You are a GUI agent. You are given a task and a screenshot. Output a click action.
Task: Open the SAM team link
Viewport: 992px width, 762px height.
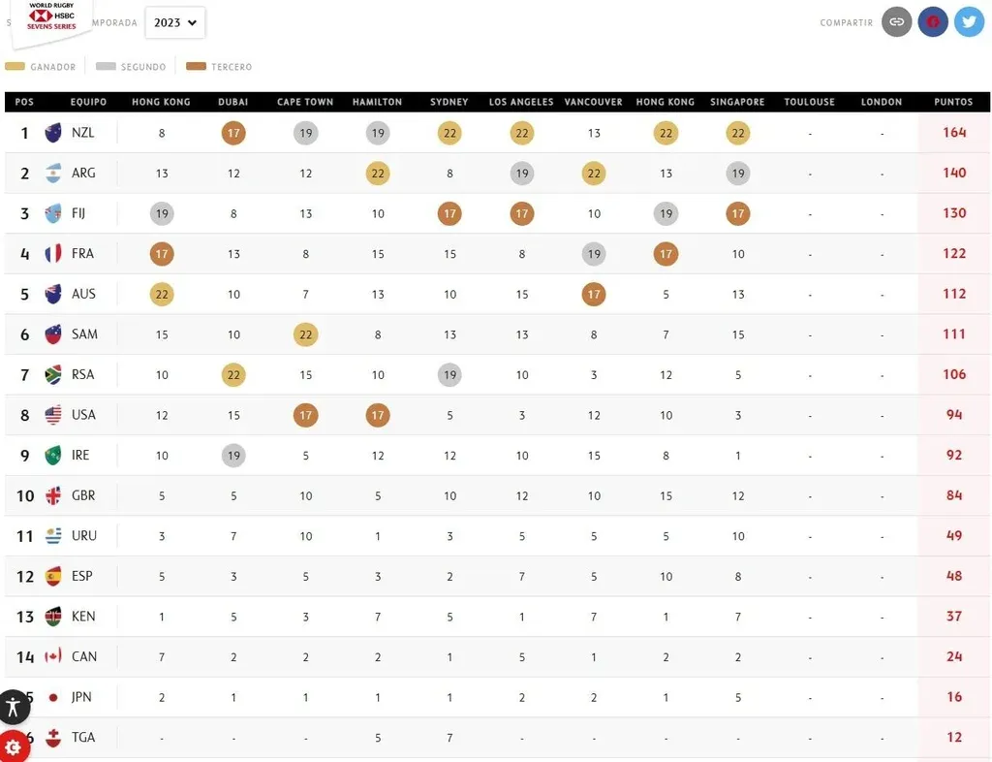(84, 334)
